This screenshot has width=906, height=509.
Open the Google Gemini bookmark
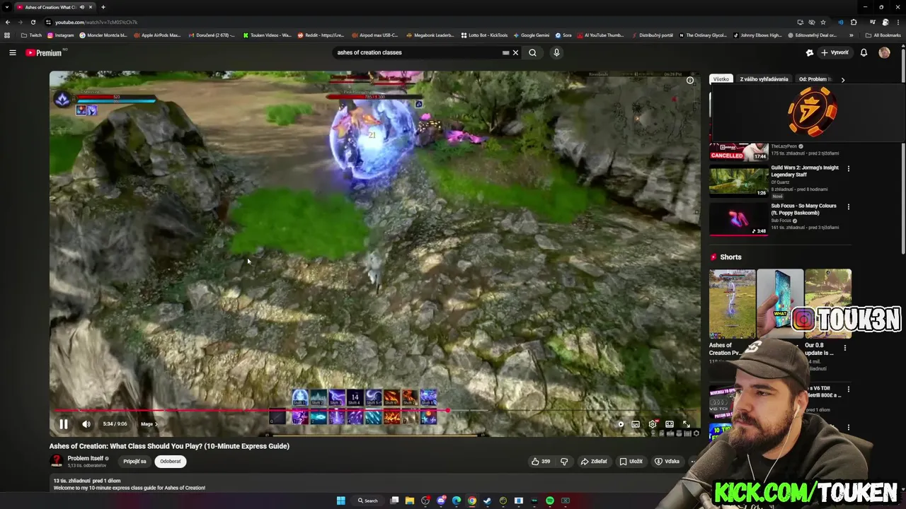click(531, 35)
